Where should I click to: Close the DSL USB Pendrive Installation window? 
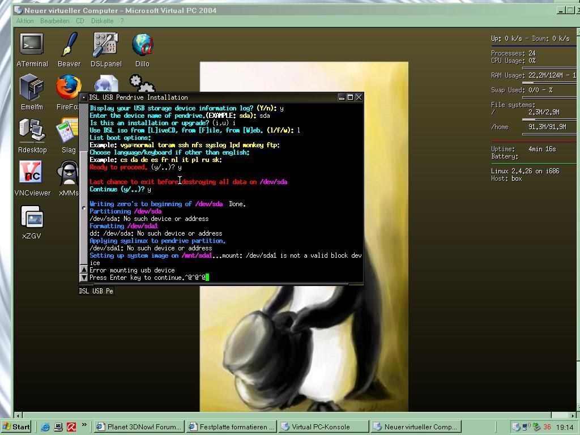click(359, 97)
